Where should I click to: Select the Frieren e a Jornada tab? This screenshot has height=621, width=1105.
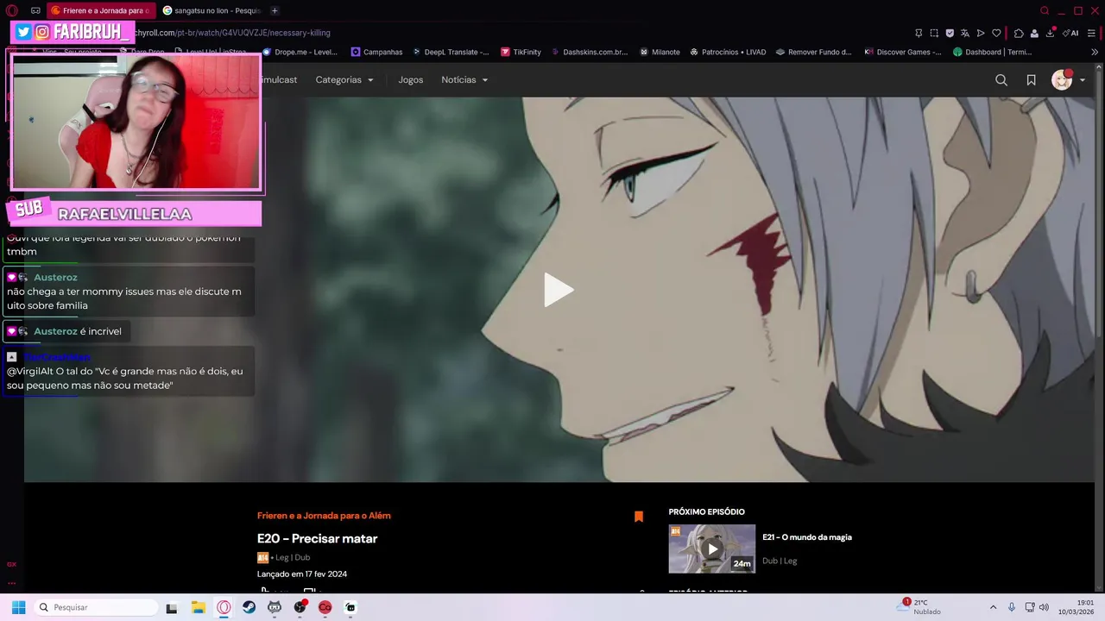[x=99, y=10]
